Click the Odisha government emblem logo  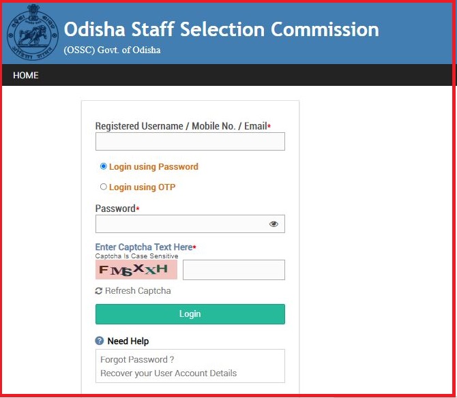(x=32, y=33)
